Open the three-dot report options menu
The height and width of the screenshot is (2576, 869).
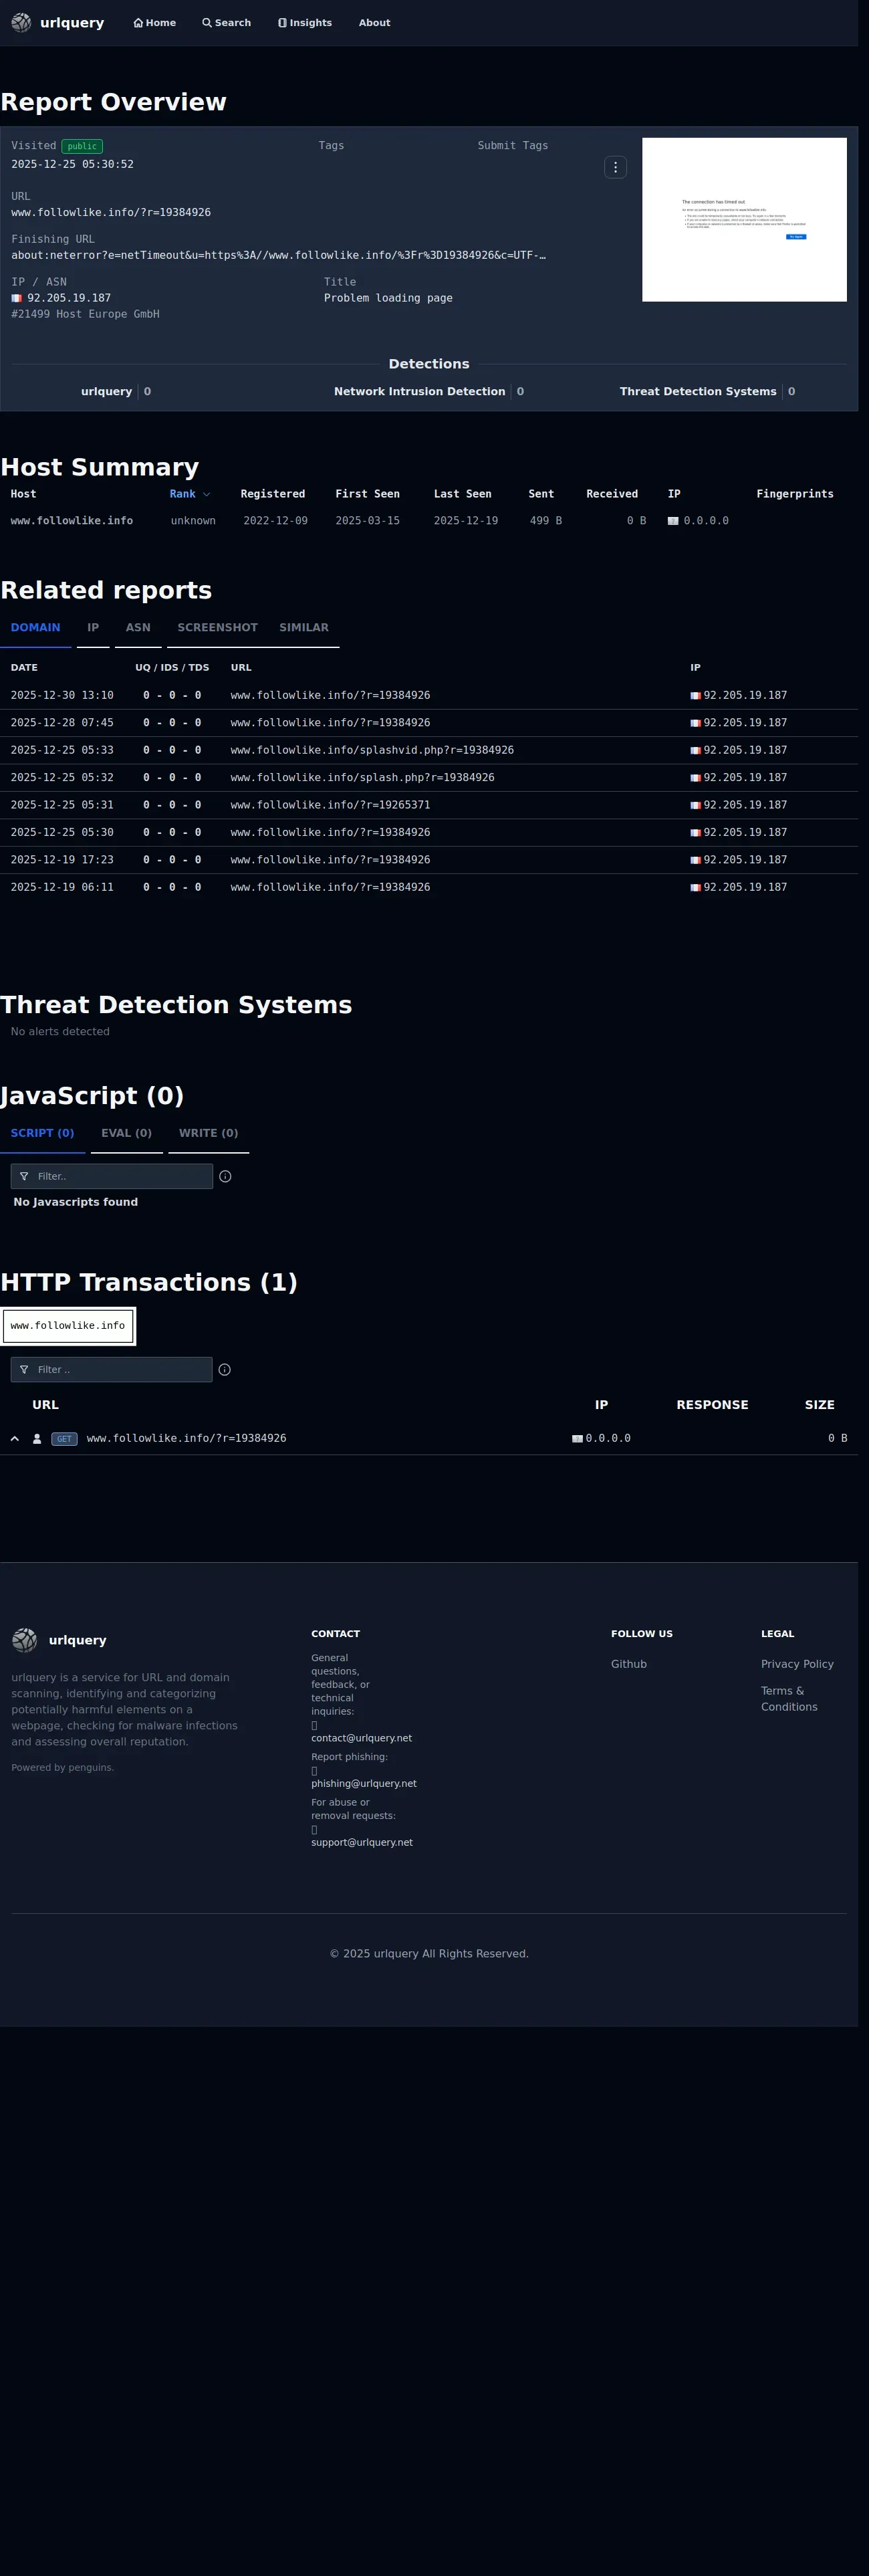point(615,167)
